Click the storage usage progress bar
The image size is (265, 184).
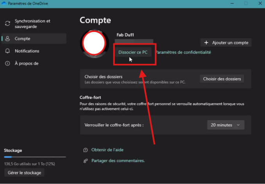tap(35, 157)
